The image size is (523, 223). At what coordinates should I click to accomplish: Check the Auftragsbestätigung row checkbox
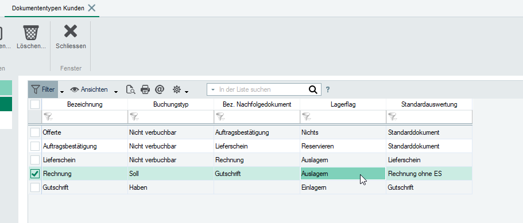(35, 146)
